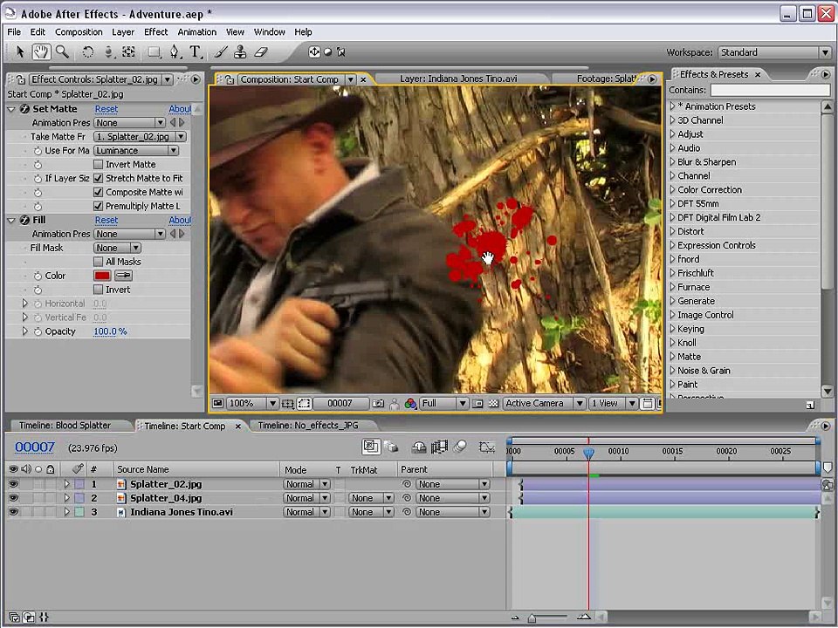Open the 100% magnification dropdown

tap(252, 404)
